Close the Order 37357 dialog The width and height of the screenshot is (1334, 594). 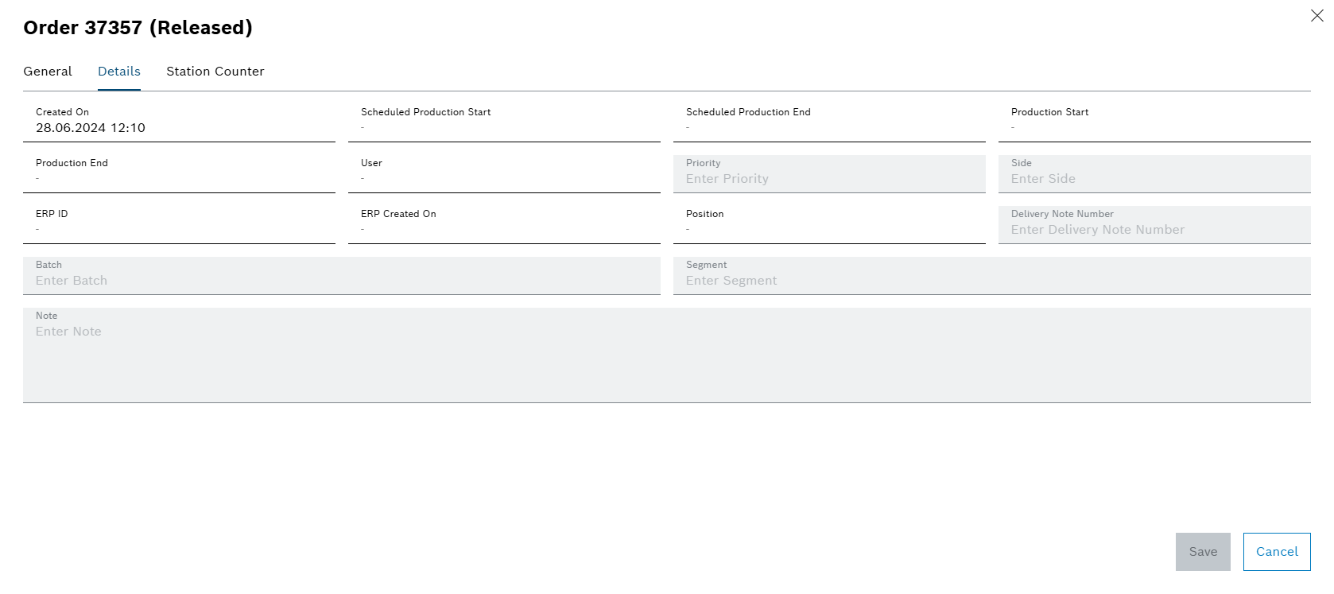(x=1317, y=16)
